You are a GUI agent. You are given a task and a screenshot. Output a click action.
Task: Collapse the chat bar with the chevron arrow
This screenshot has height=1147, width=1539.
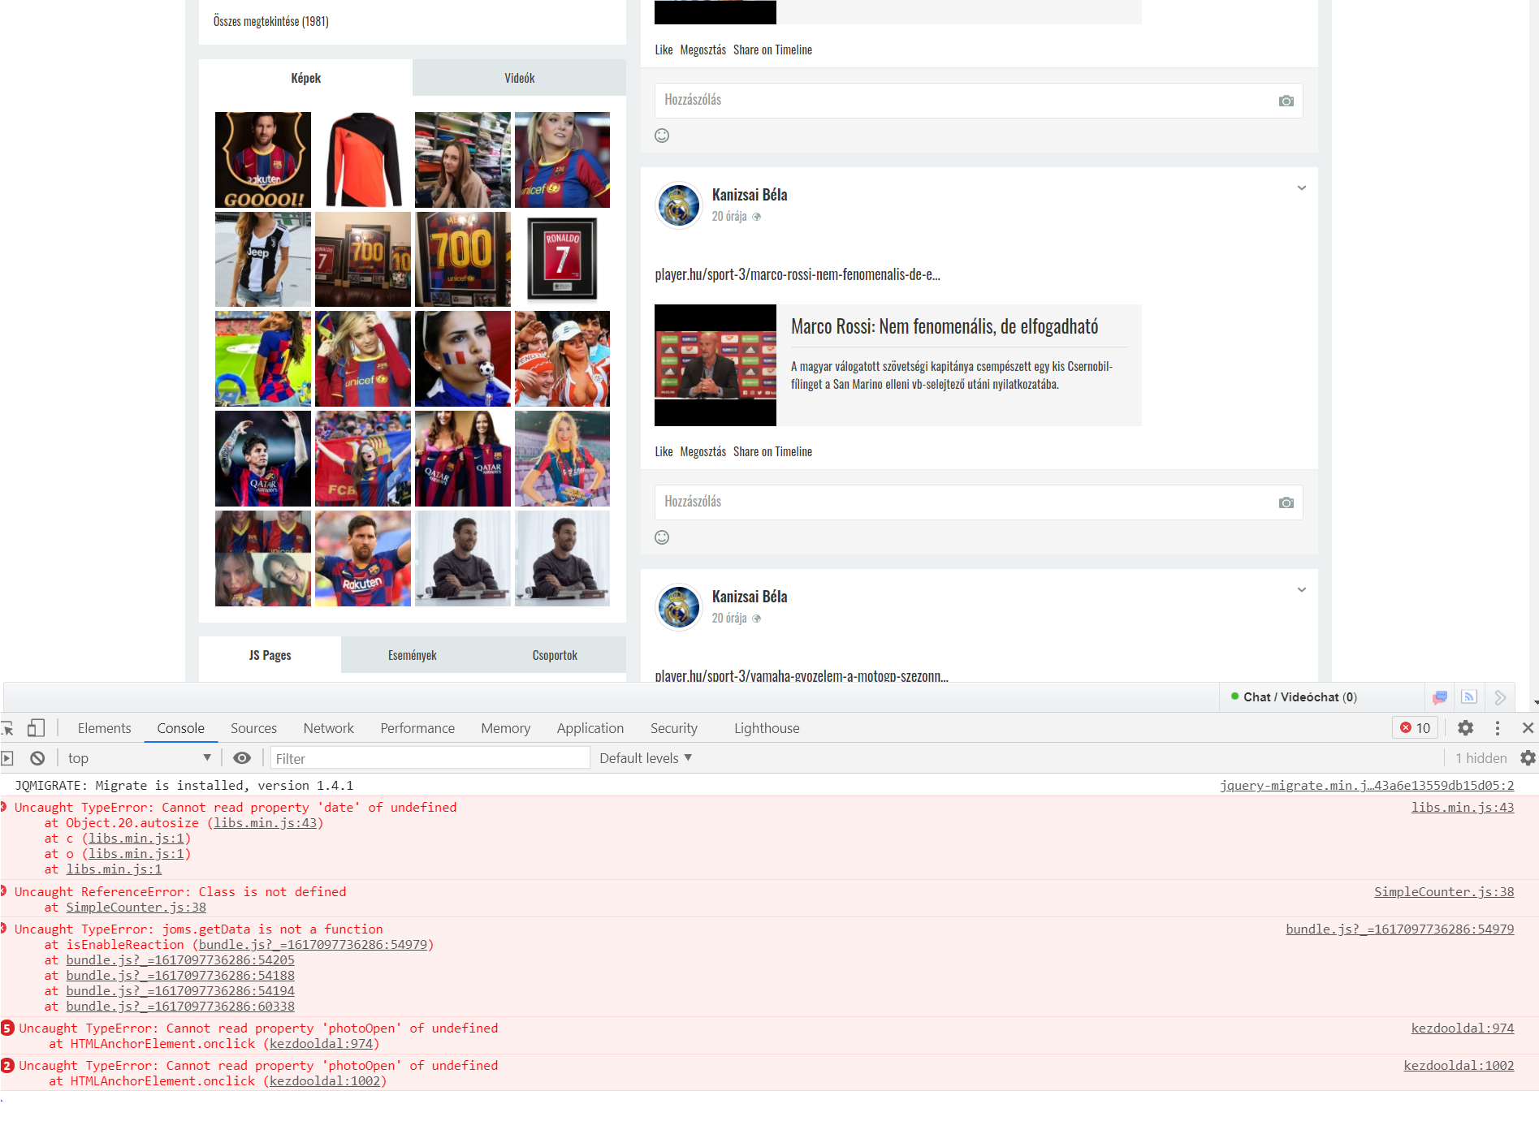tap(1500, 697)
